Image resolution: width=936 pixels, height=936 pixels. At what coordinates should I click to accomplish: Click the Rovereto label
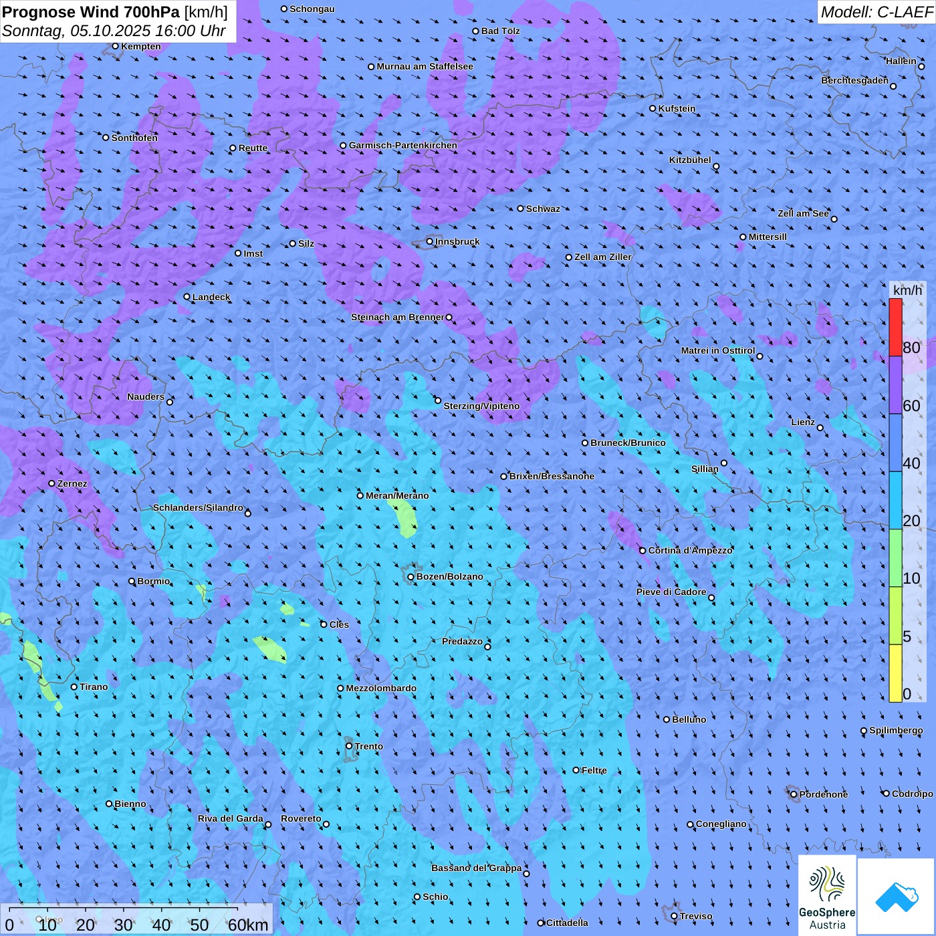point(301,818)
